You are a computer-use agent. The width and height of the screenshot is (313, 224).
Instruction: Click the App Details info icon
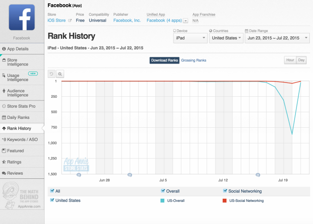click(x=4, y=49)
